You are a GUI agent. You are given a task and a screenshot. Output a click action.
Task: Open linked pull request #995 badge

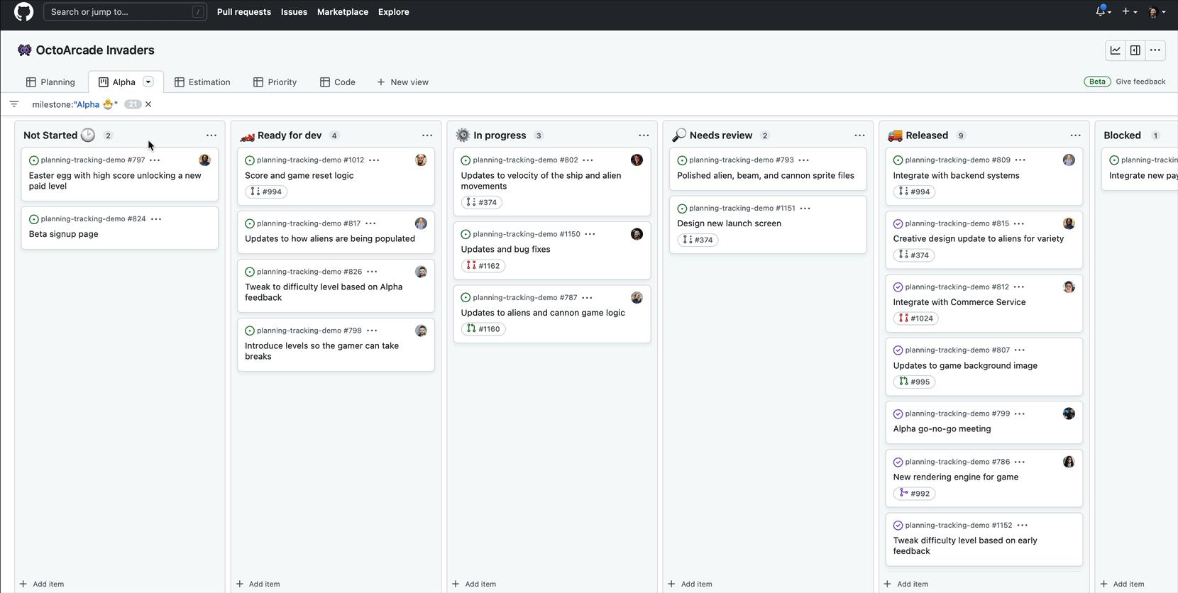914,382
